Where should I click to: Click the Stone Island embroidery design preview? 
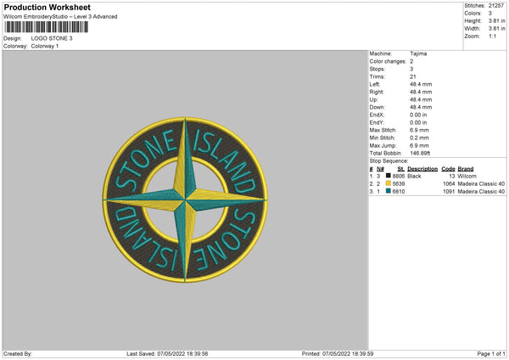pos(185,200)
